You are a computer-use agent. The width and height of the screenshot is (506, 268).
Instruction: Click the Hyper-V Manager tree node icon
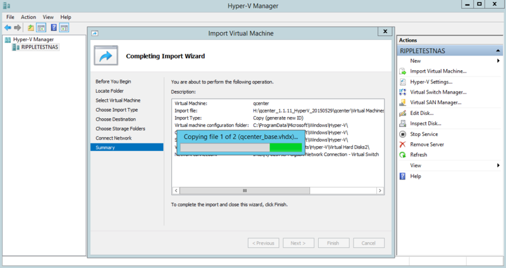8,40
